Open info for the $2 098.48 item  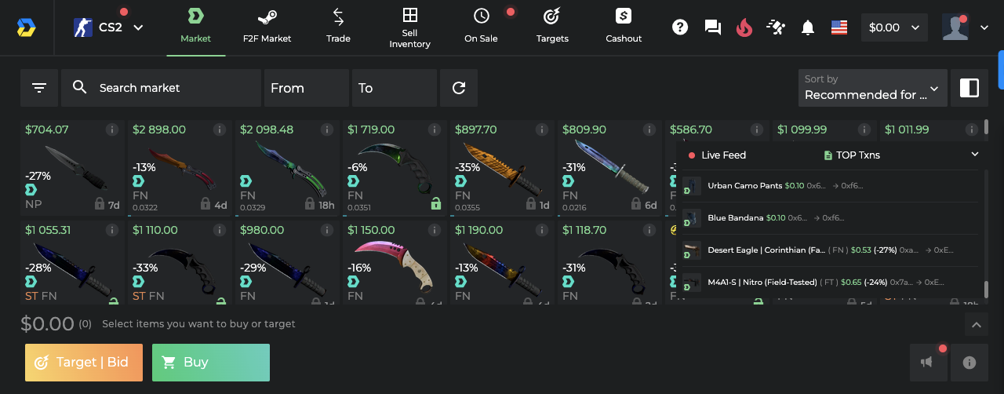(326, 130)
